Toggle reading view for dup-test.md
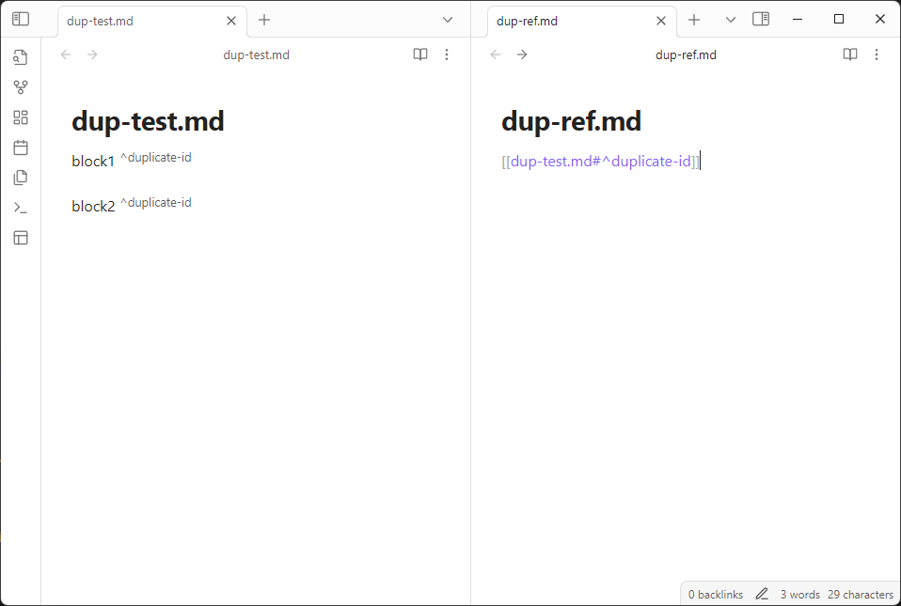Viewport: 901px width, 606px height. coord(419,54)
